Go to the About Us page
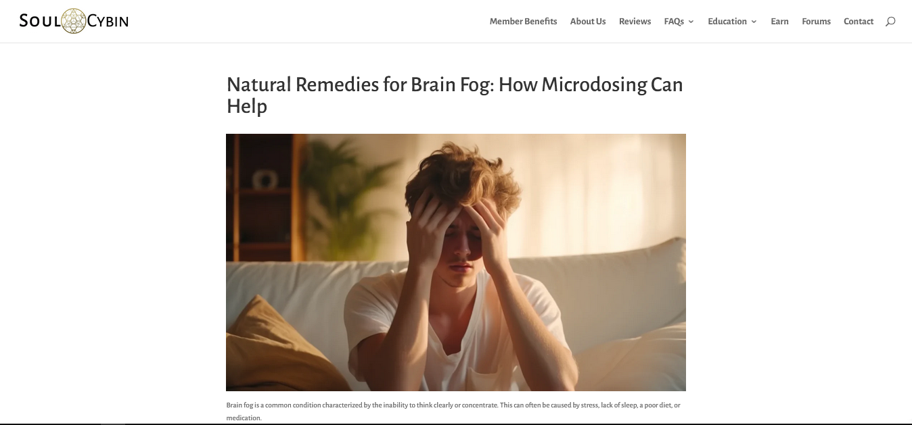912x425 pixels. click(x=588, y=22)
